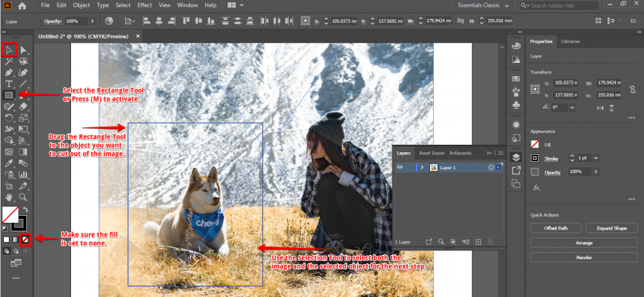Switch to the Libraries tab
This screenshot has width=644, height=297.
570,42
